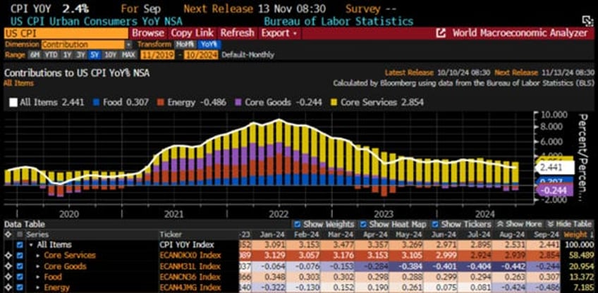The height and width of the screenshot is (293, 598).
Task: Click the Browse button
Action: click(148, 33)
